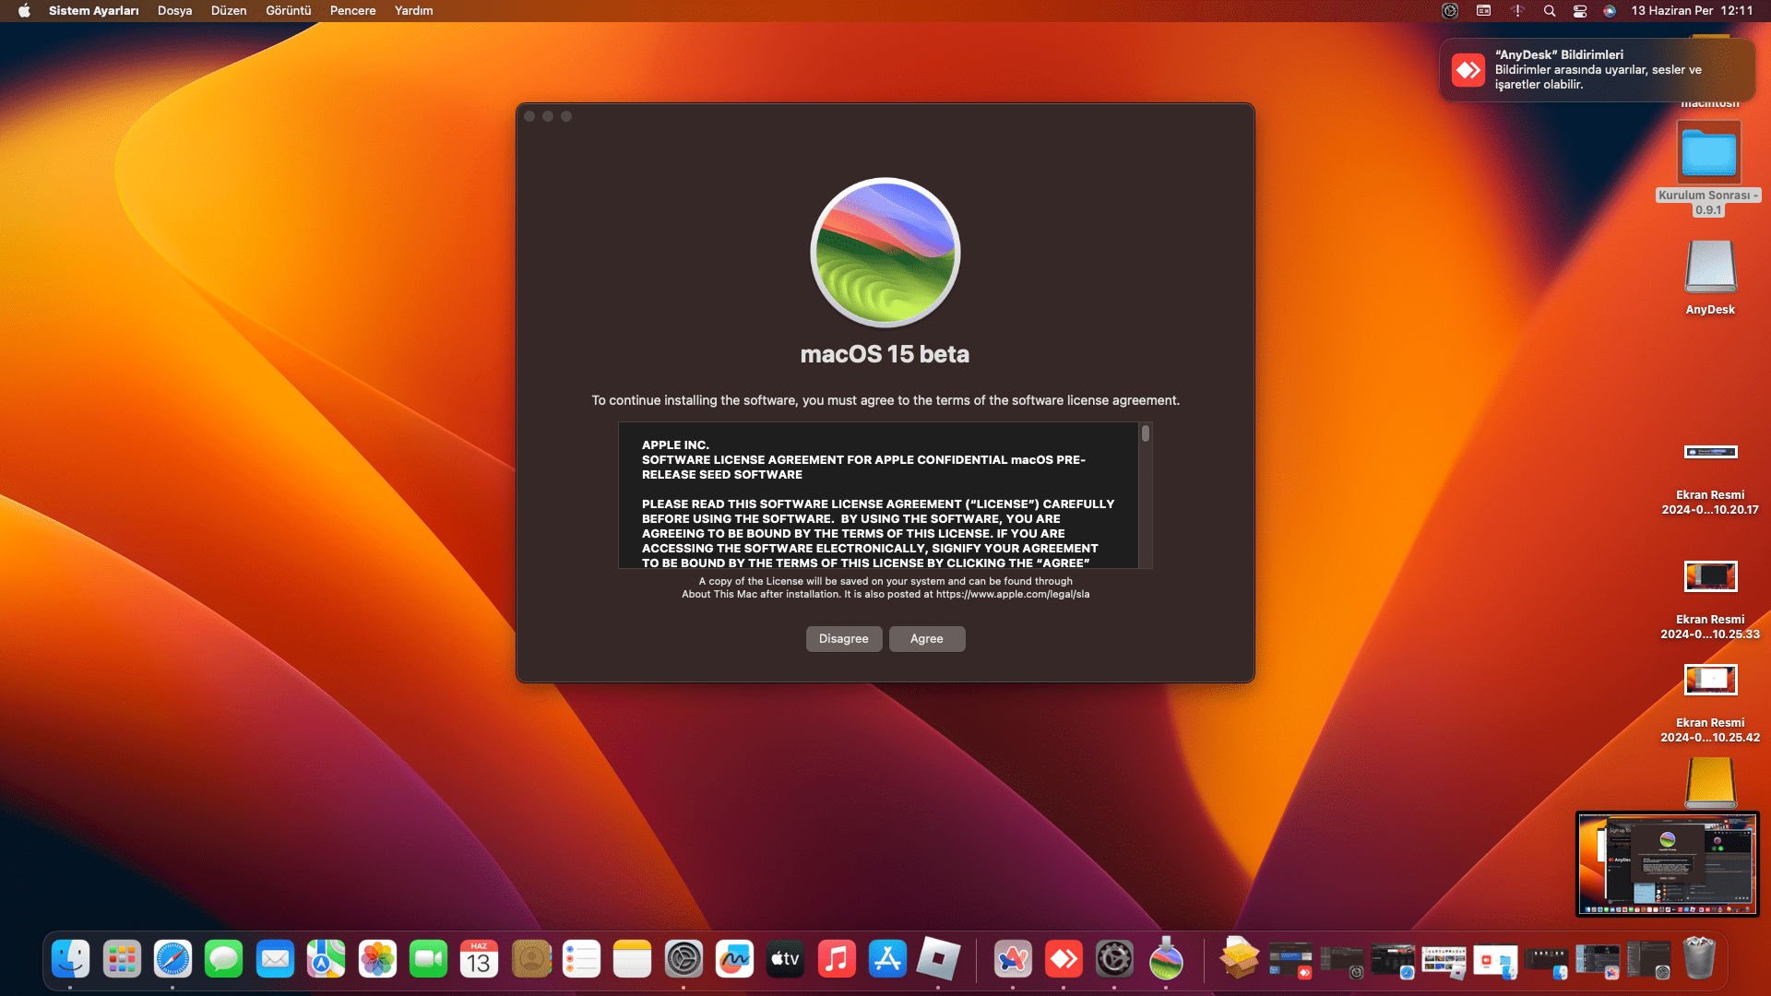Open Finder in the Dock
Screen dimensions: 1771x996
tap(70, 959)
